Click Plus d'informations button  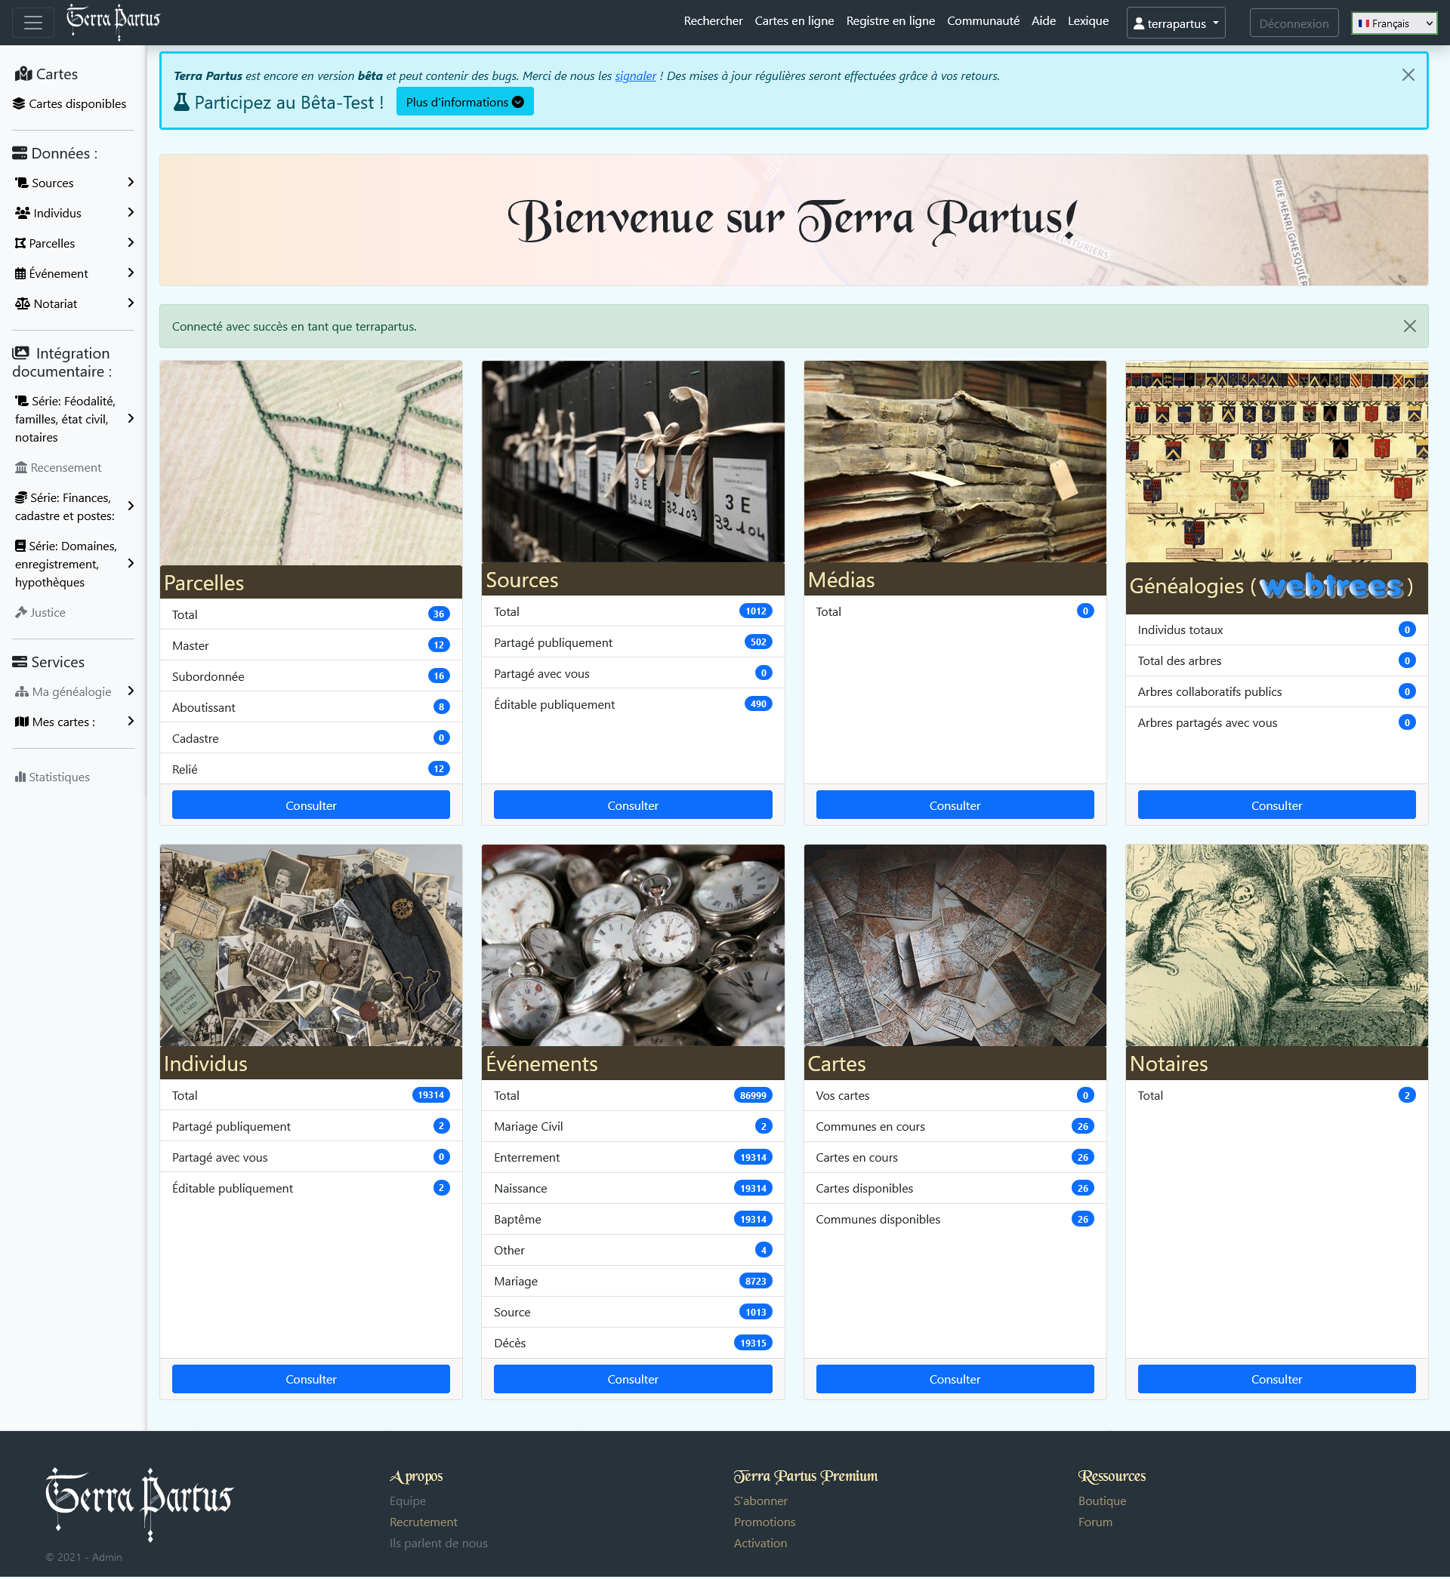point(464,103)
